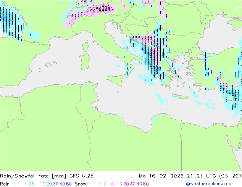Open the weatheronline.co.uk copyright link
Screen dimensions: 242x187
[210, 184]
